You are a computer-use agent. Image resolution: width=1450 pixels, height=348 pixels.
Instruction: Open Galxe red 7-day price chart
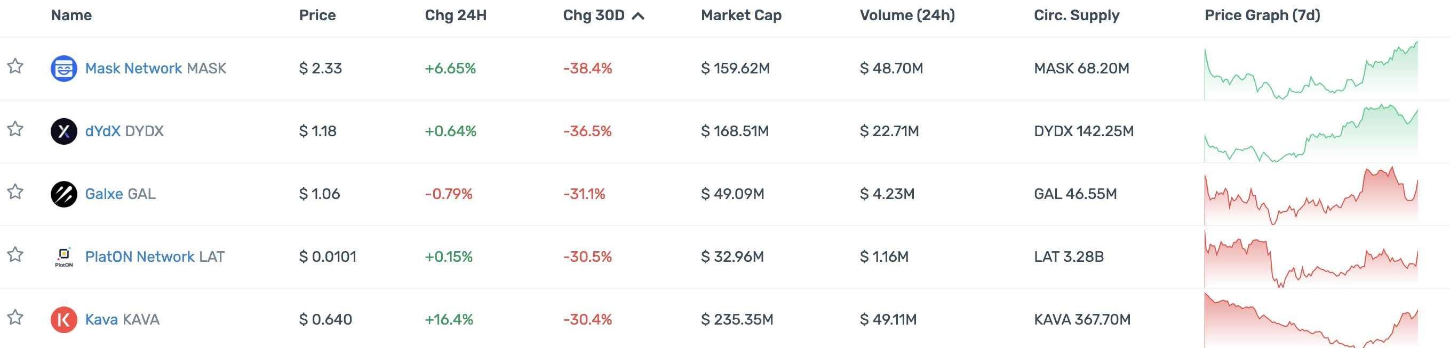coord(1310,196)
